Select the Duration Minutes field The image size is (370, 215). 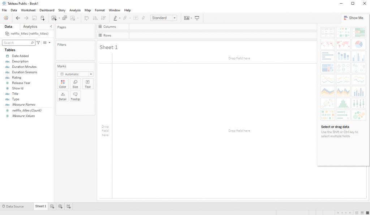coord(24,67)
